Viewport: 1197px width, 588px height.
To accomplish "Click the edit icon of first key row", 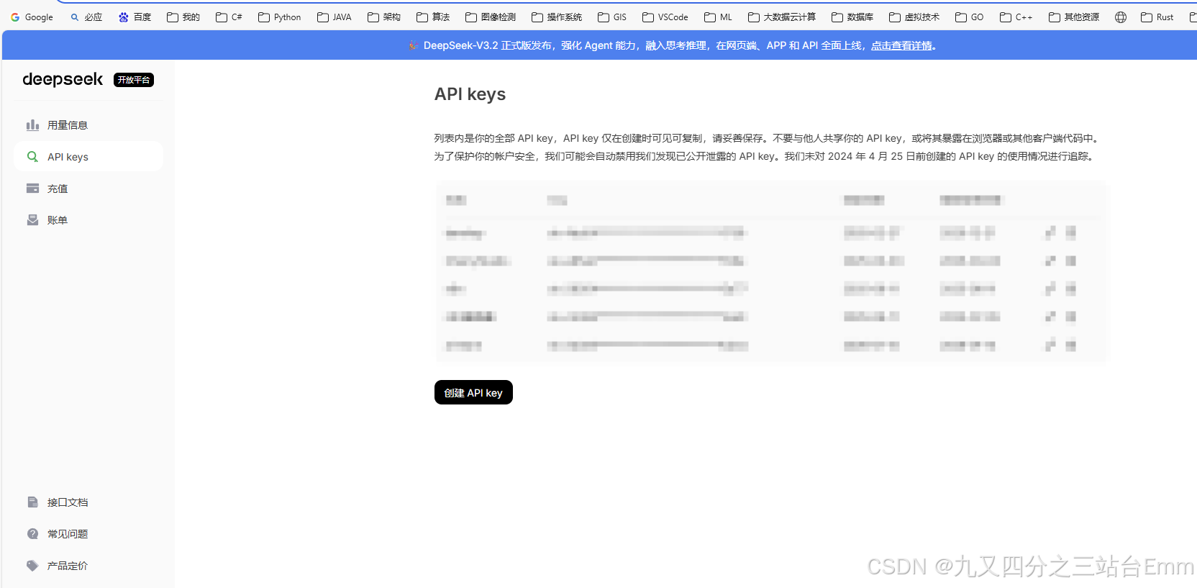I will 1050,232.
